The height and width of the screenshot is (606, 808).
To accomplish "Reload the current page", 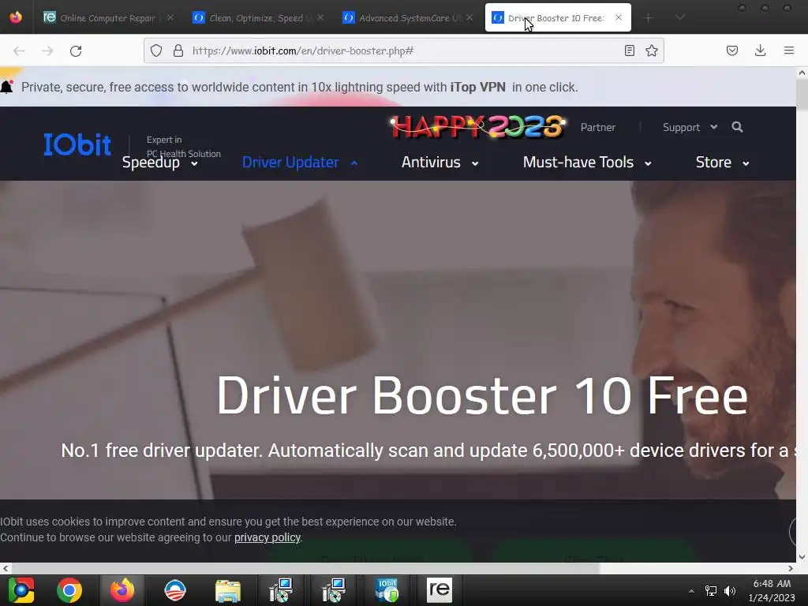I will click(x=76, y=50).
